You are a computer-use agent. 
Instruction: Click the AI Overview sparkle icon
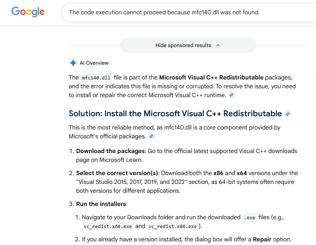(x=73, y=63)
